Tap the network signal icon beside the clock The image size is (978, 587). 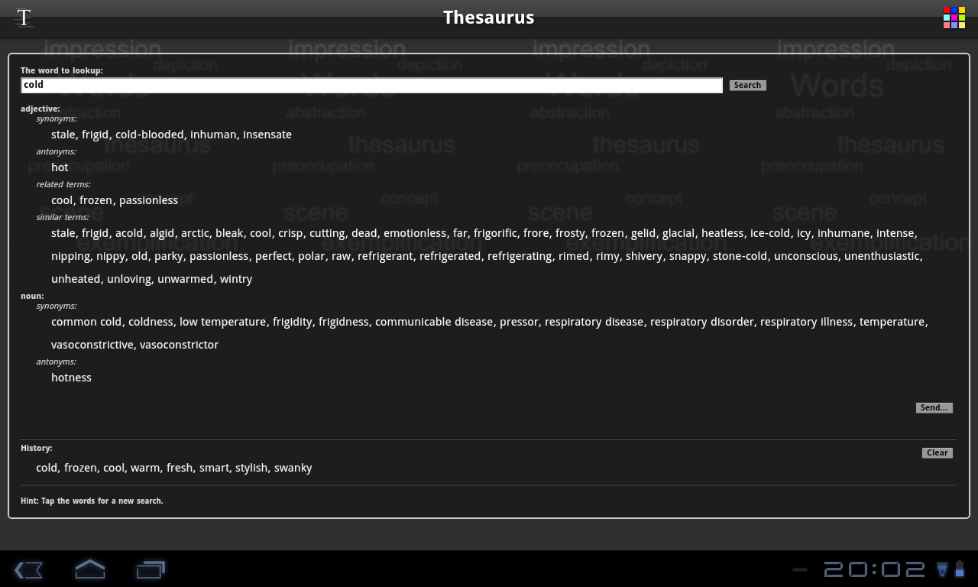click(x=942, y=569)
